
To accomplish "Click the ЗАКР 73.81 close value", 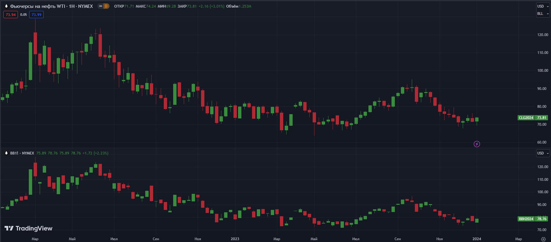I will [x=187, y=6].
